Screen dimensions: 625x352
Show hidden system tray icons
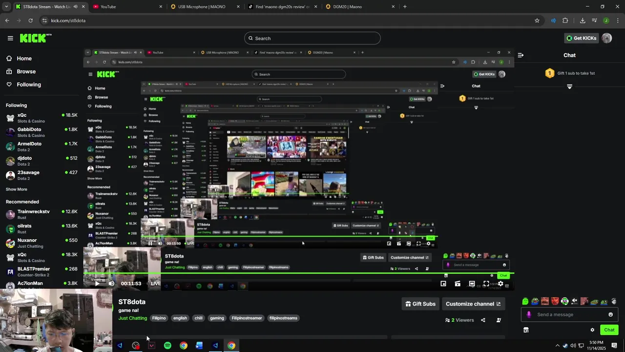557,346
